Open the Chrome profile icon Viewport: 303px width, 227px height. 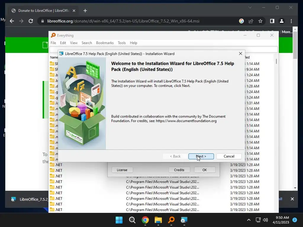click(x=282, y=21)
